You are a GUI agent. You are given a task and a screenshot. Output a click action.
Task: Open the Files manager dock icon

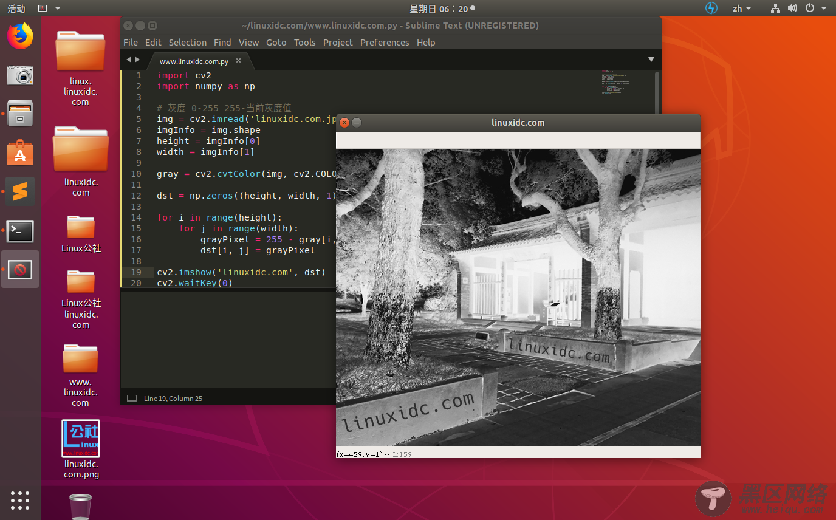click(20, 114)
